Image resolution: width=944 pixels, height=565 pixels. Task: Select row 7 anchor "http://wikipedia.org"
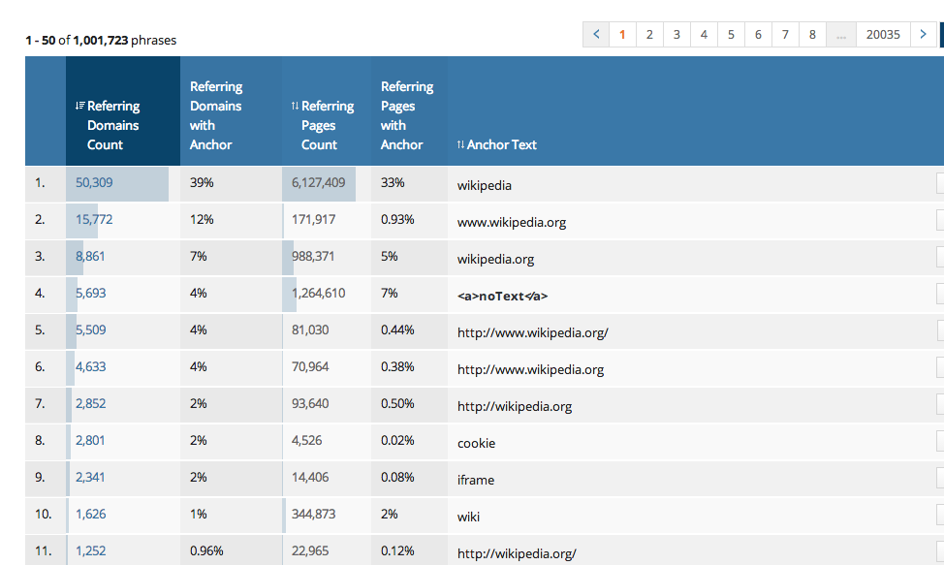point(515,406)
